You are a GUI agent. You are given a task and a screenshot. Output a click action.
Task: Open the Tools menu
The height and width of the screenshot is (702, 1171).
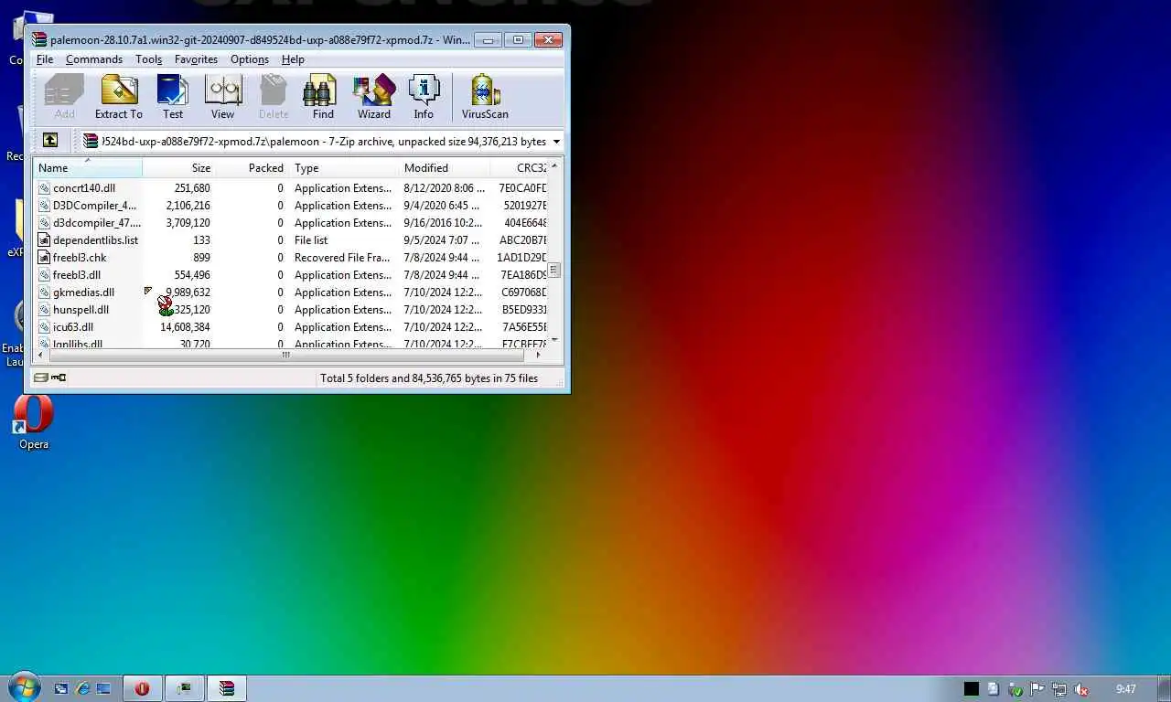pos(148,59)
